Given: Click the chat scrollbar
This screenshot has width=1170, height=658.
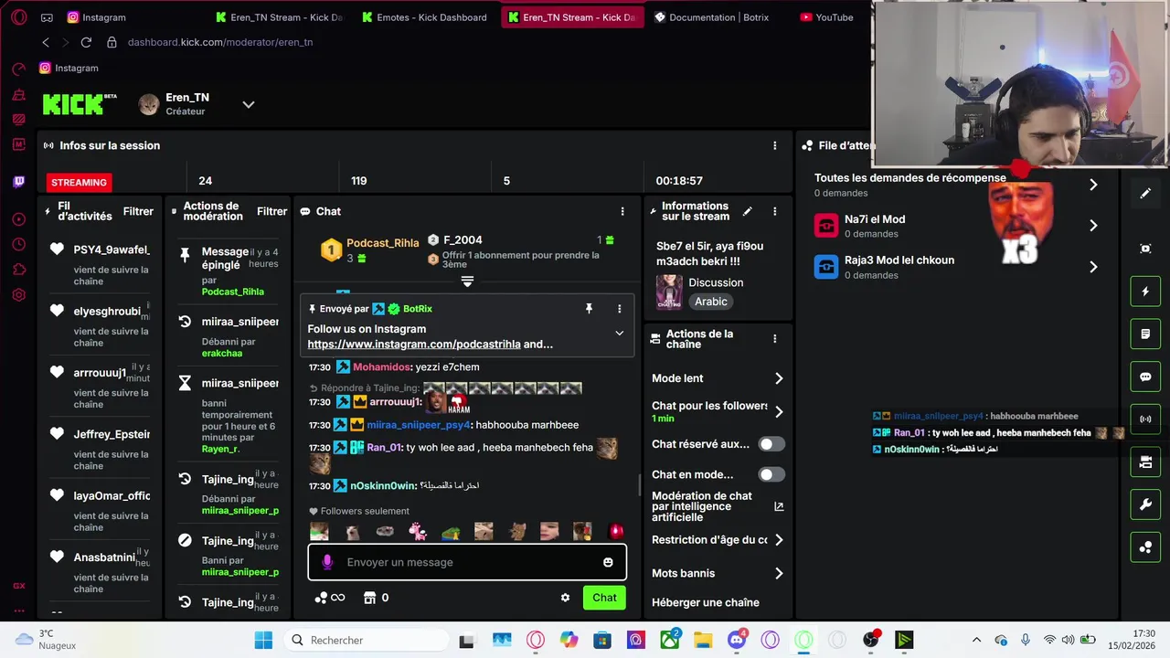Looking at the screenshot, I should 639,483.
